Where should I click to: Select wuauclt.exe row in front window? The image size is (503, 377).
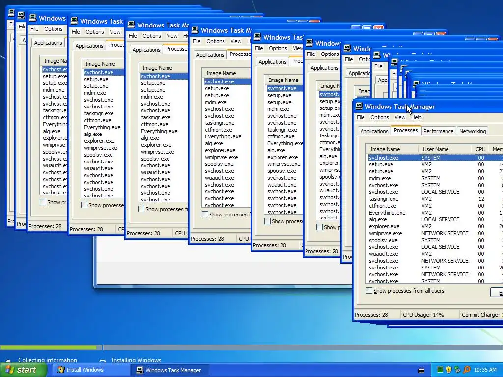coord(435,254)
